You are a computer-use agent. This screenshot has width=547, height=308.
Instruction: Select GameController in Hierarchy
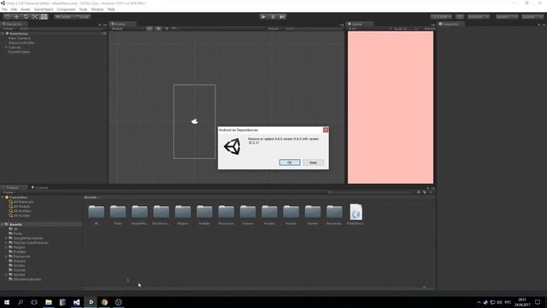21,43
